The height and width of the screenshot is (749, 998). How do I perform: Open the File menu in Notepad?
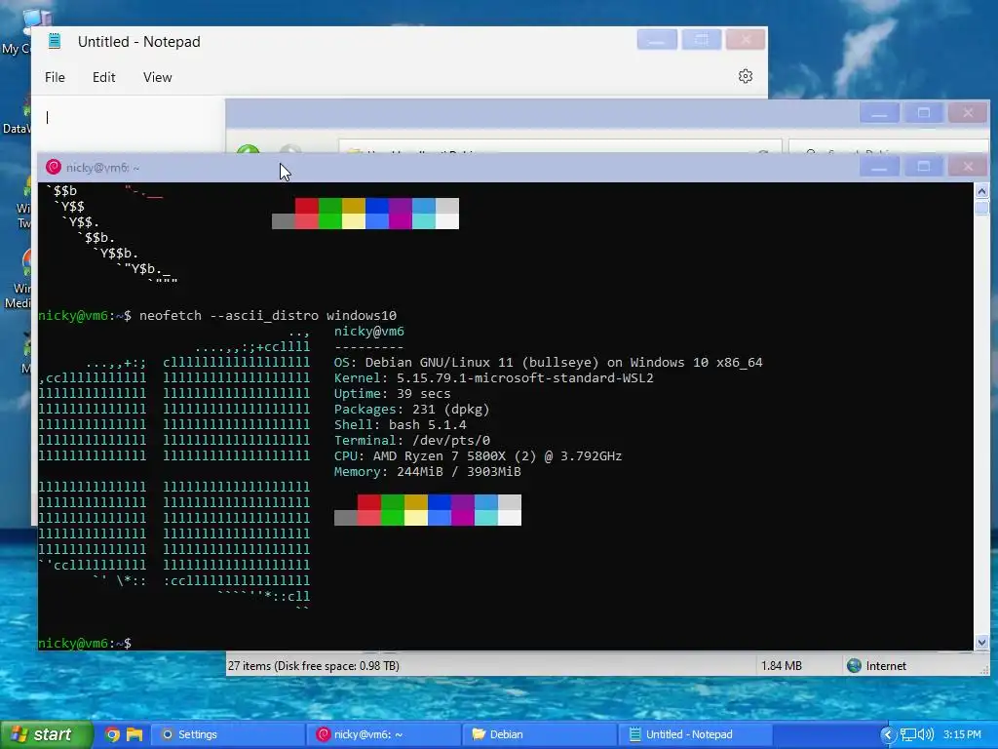(x=55, y=77)
